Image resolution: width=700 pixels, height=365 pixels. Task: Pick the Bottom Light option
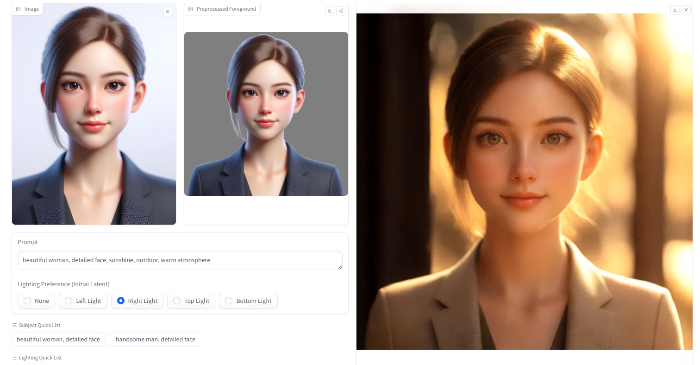(x=229, y=301)
